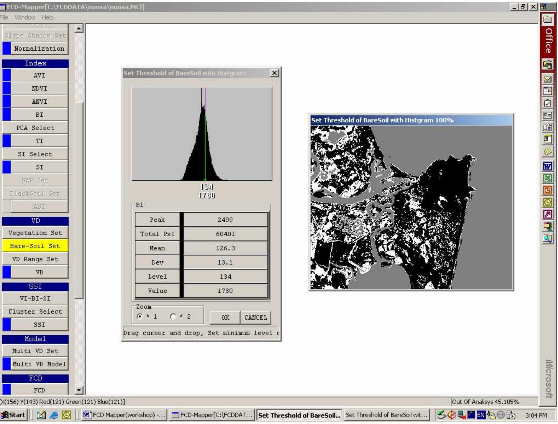
Task: Open the Help menu
Action: (48, 17)
